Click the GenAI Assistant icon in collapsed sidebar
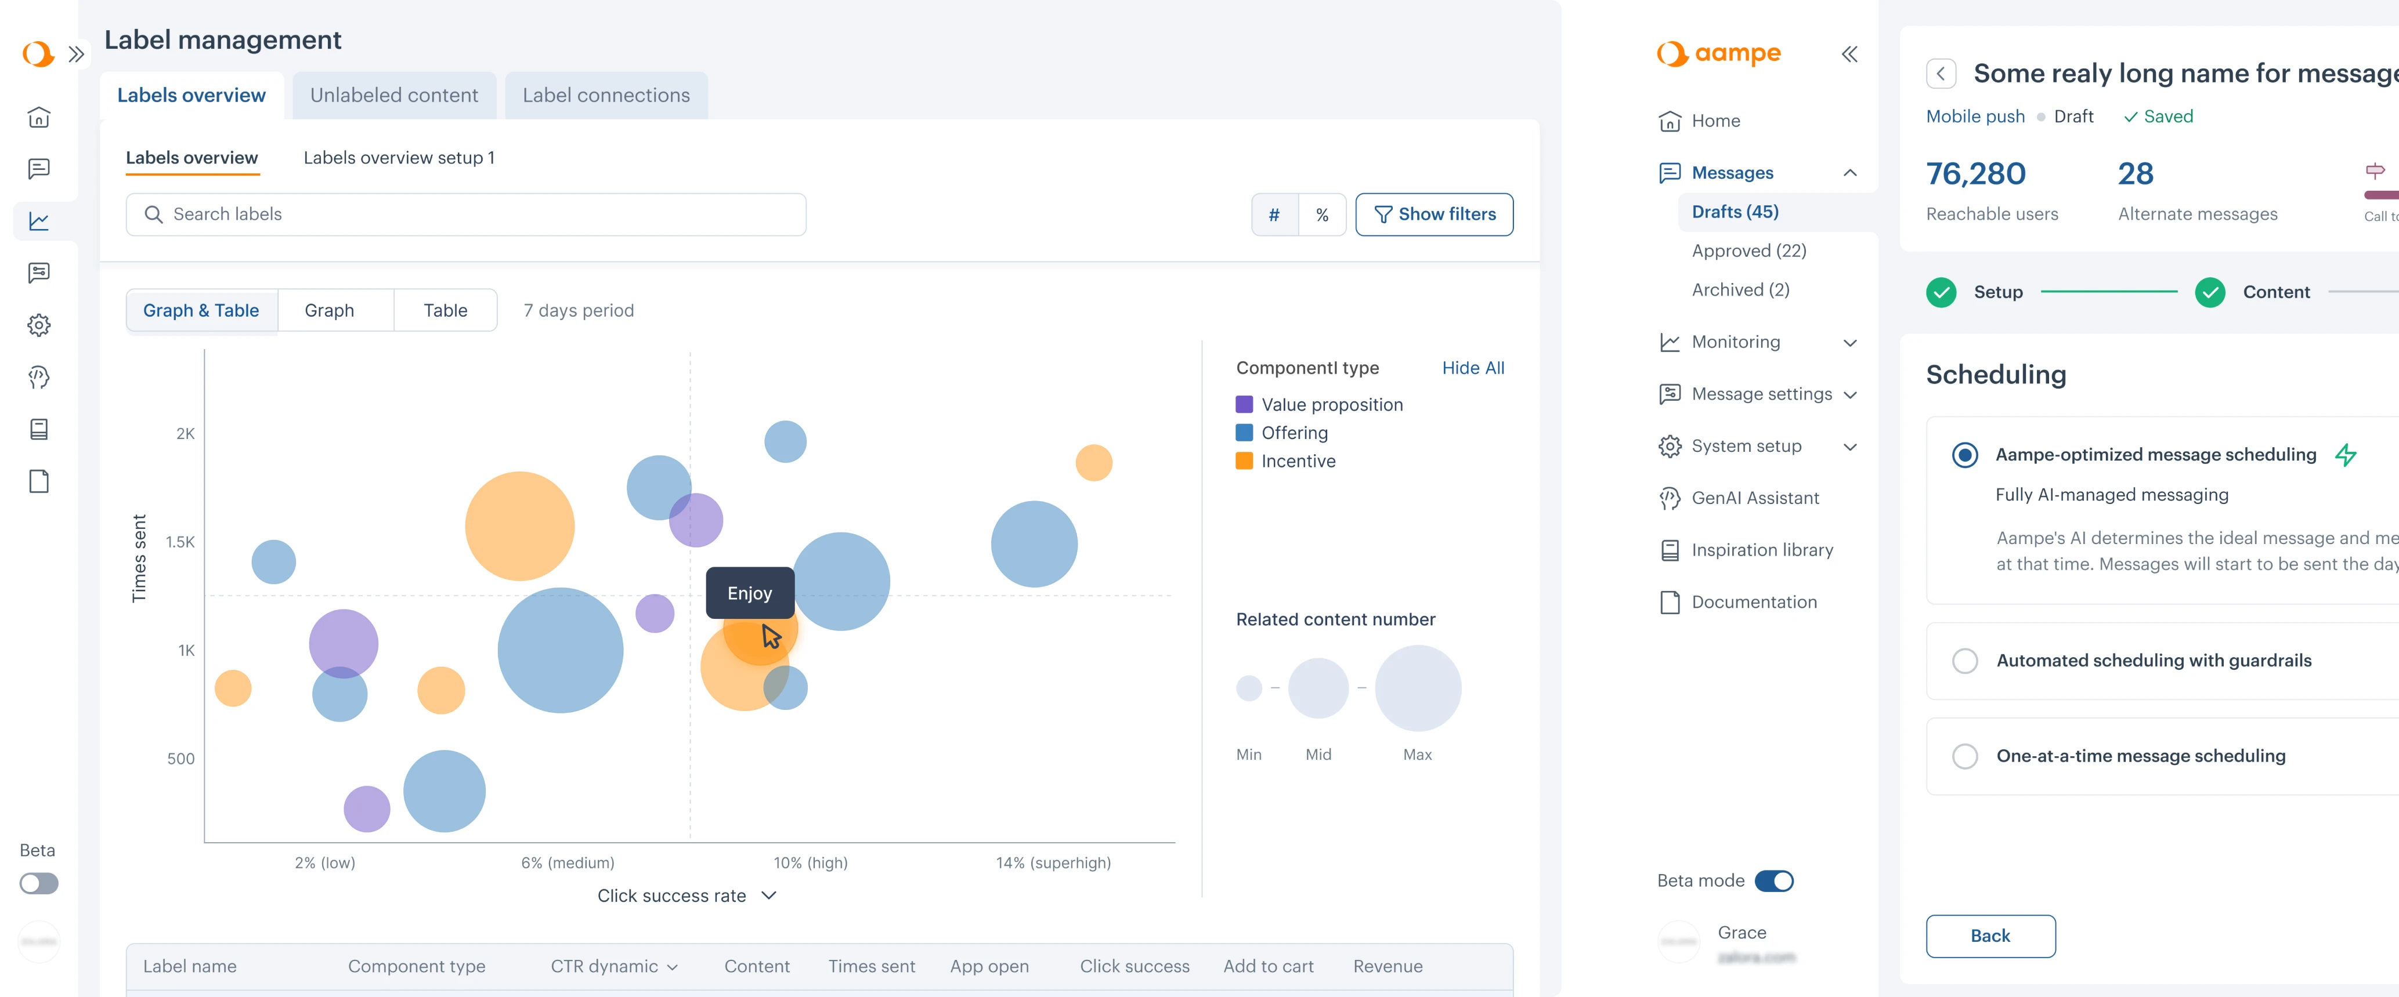 [38, 377]
